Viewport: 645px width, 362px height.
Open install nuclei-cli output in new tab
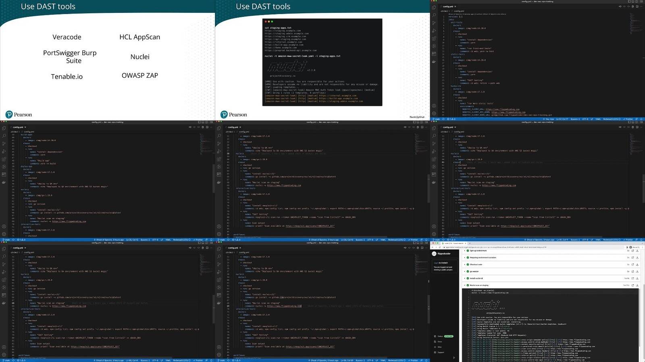633,278
